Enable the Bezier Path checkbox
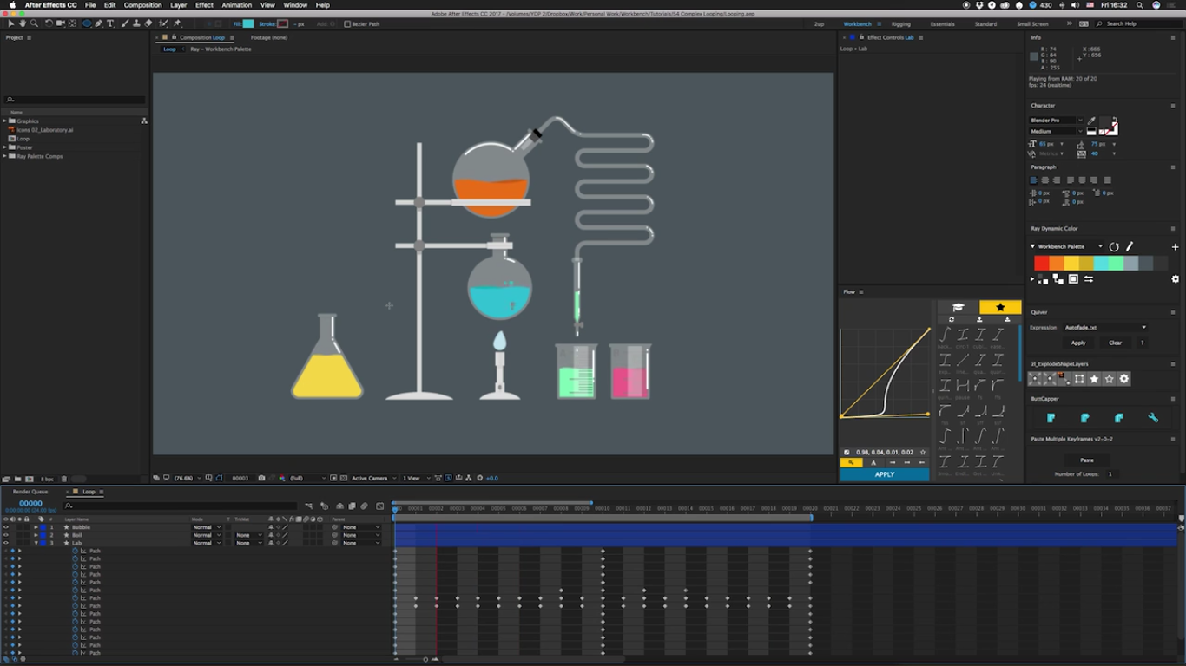The width and height of the screenshot is (1186, 666). click(x=347, y=24)
